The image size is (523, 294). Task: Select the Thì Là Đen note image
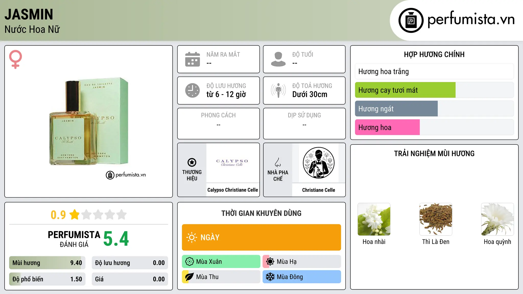pos(436,219)
